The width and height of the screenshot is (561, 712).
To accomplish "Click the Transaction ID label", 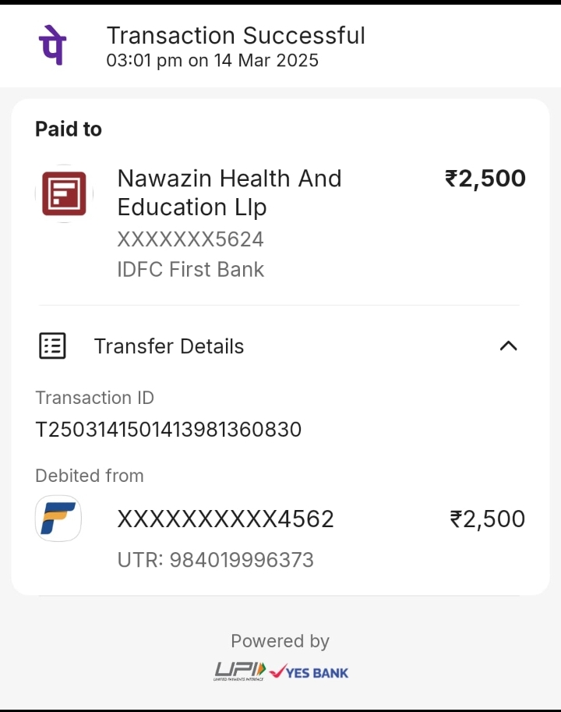I will point(94,398).
